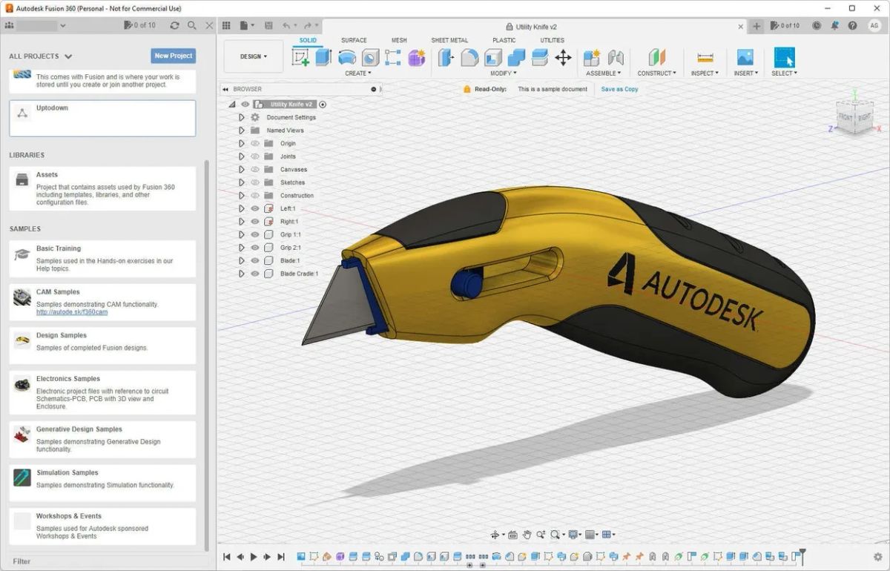Viewport: 890px width, 571px height.
Task: Switch to the SHEET METAL tab
Action: coord(449,40)
